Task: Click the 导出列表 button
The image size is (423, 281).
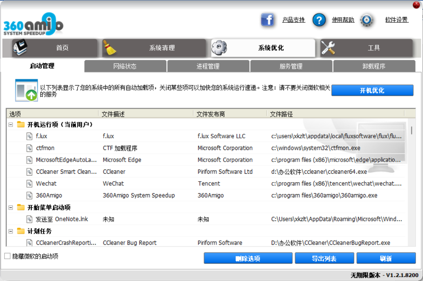Action: 324,258
